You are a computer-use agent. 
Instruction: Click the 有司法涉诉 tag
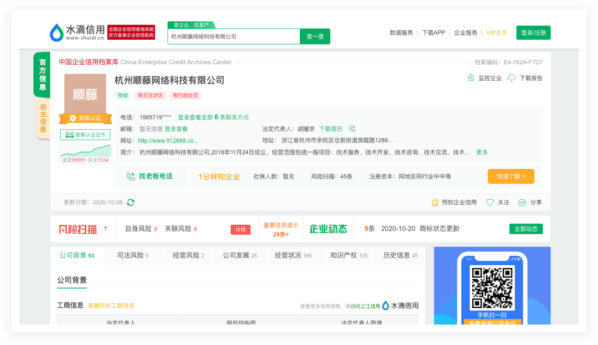point(150,95)
